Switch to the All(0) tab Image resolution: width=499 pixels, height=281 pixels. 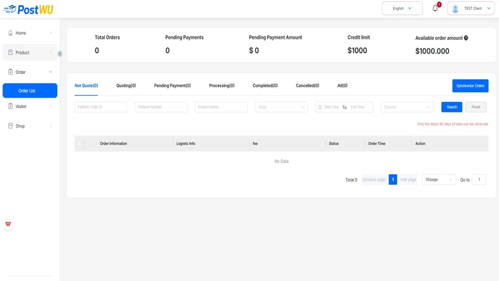342,86
